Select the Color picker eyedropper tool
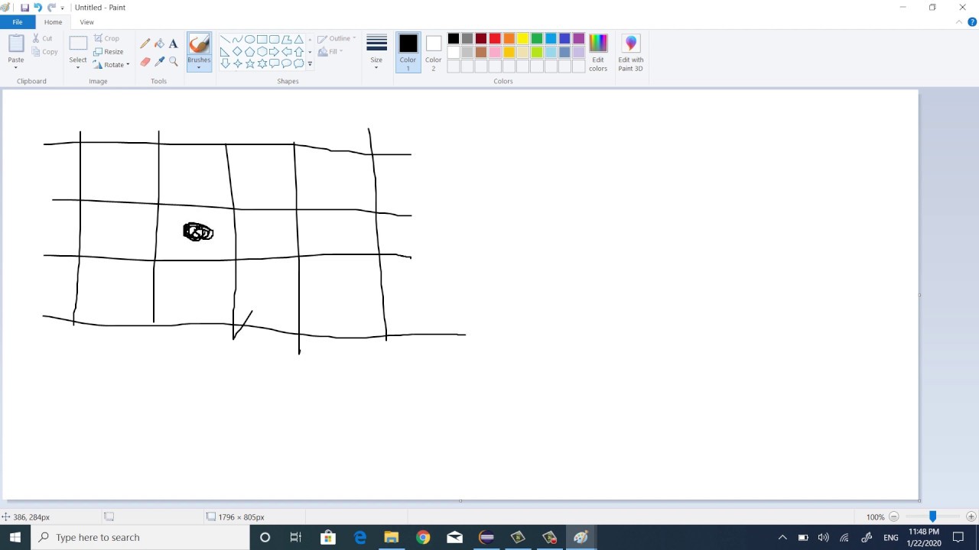Screen dimensions: 979x550 (x=159, y=62)
